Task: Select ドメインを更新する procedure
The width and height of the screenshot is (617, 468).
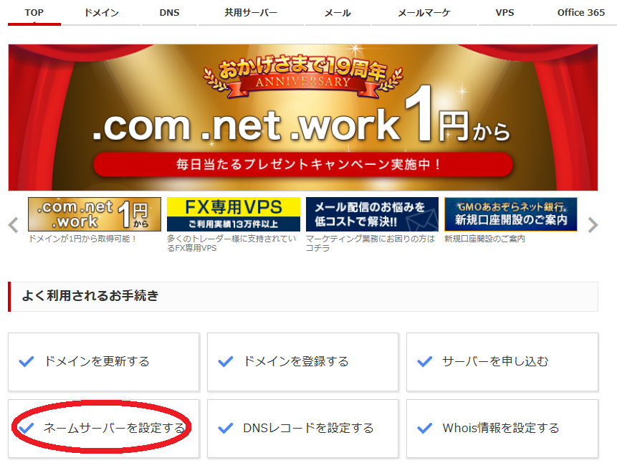Action: [103, 362]
